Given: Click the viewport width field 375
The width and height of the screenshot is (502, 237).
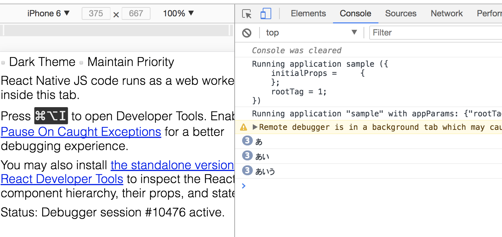Looking at the screenshot, I should pyautogui.click(x=96, y=13).
